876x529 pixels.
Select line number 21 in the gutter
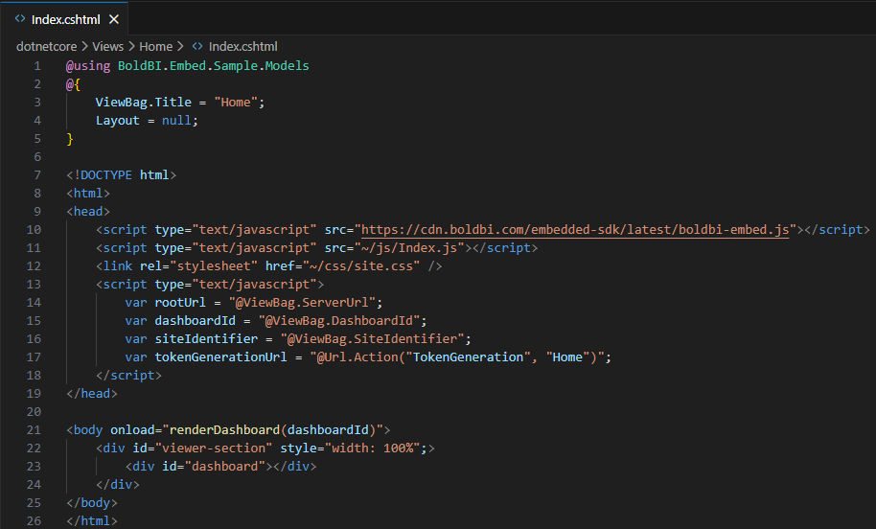pos(36,429)
